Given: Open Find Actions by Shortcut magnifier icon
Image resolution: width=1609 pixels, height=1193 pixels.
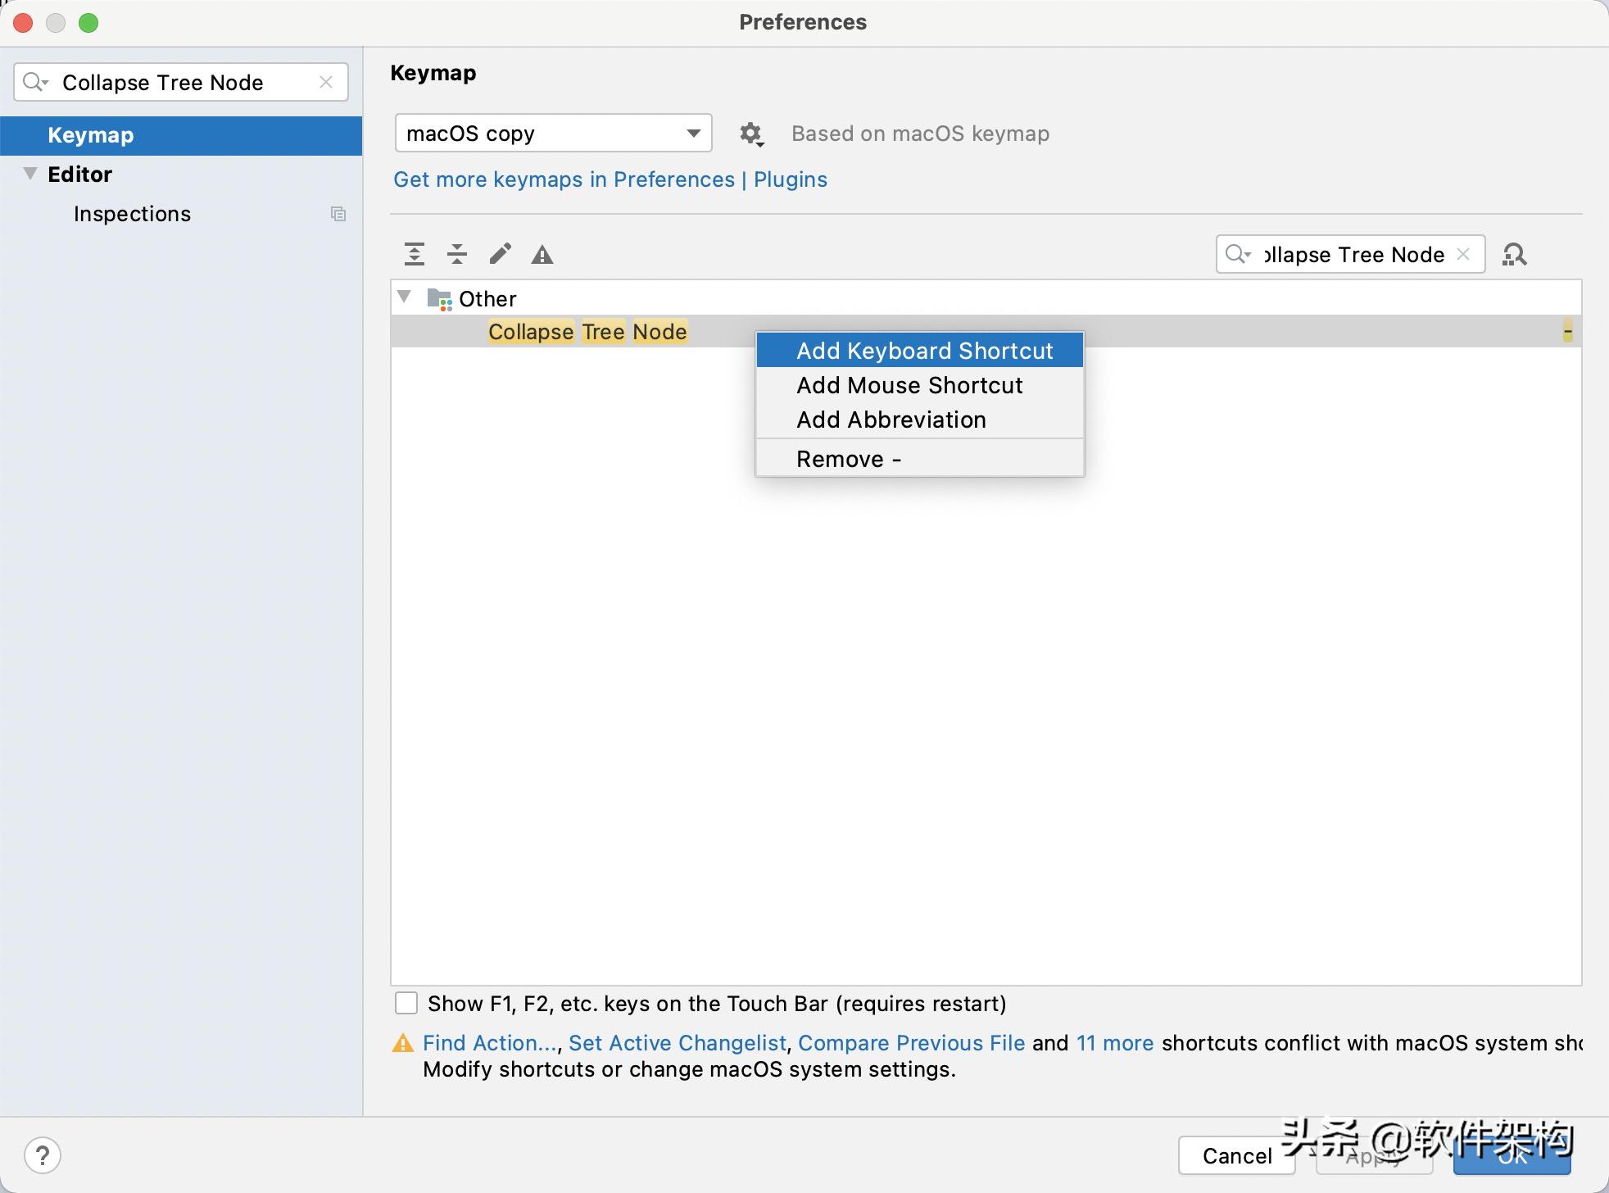Looking at the screenshot, I should coord(1515,254).
